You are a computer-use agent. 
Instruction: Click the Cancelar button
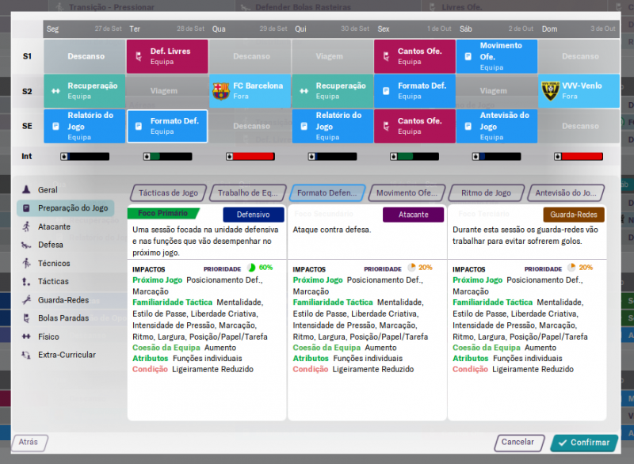(x=519, y=443)
